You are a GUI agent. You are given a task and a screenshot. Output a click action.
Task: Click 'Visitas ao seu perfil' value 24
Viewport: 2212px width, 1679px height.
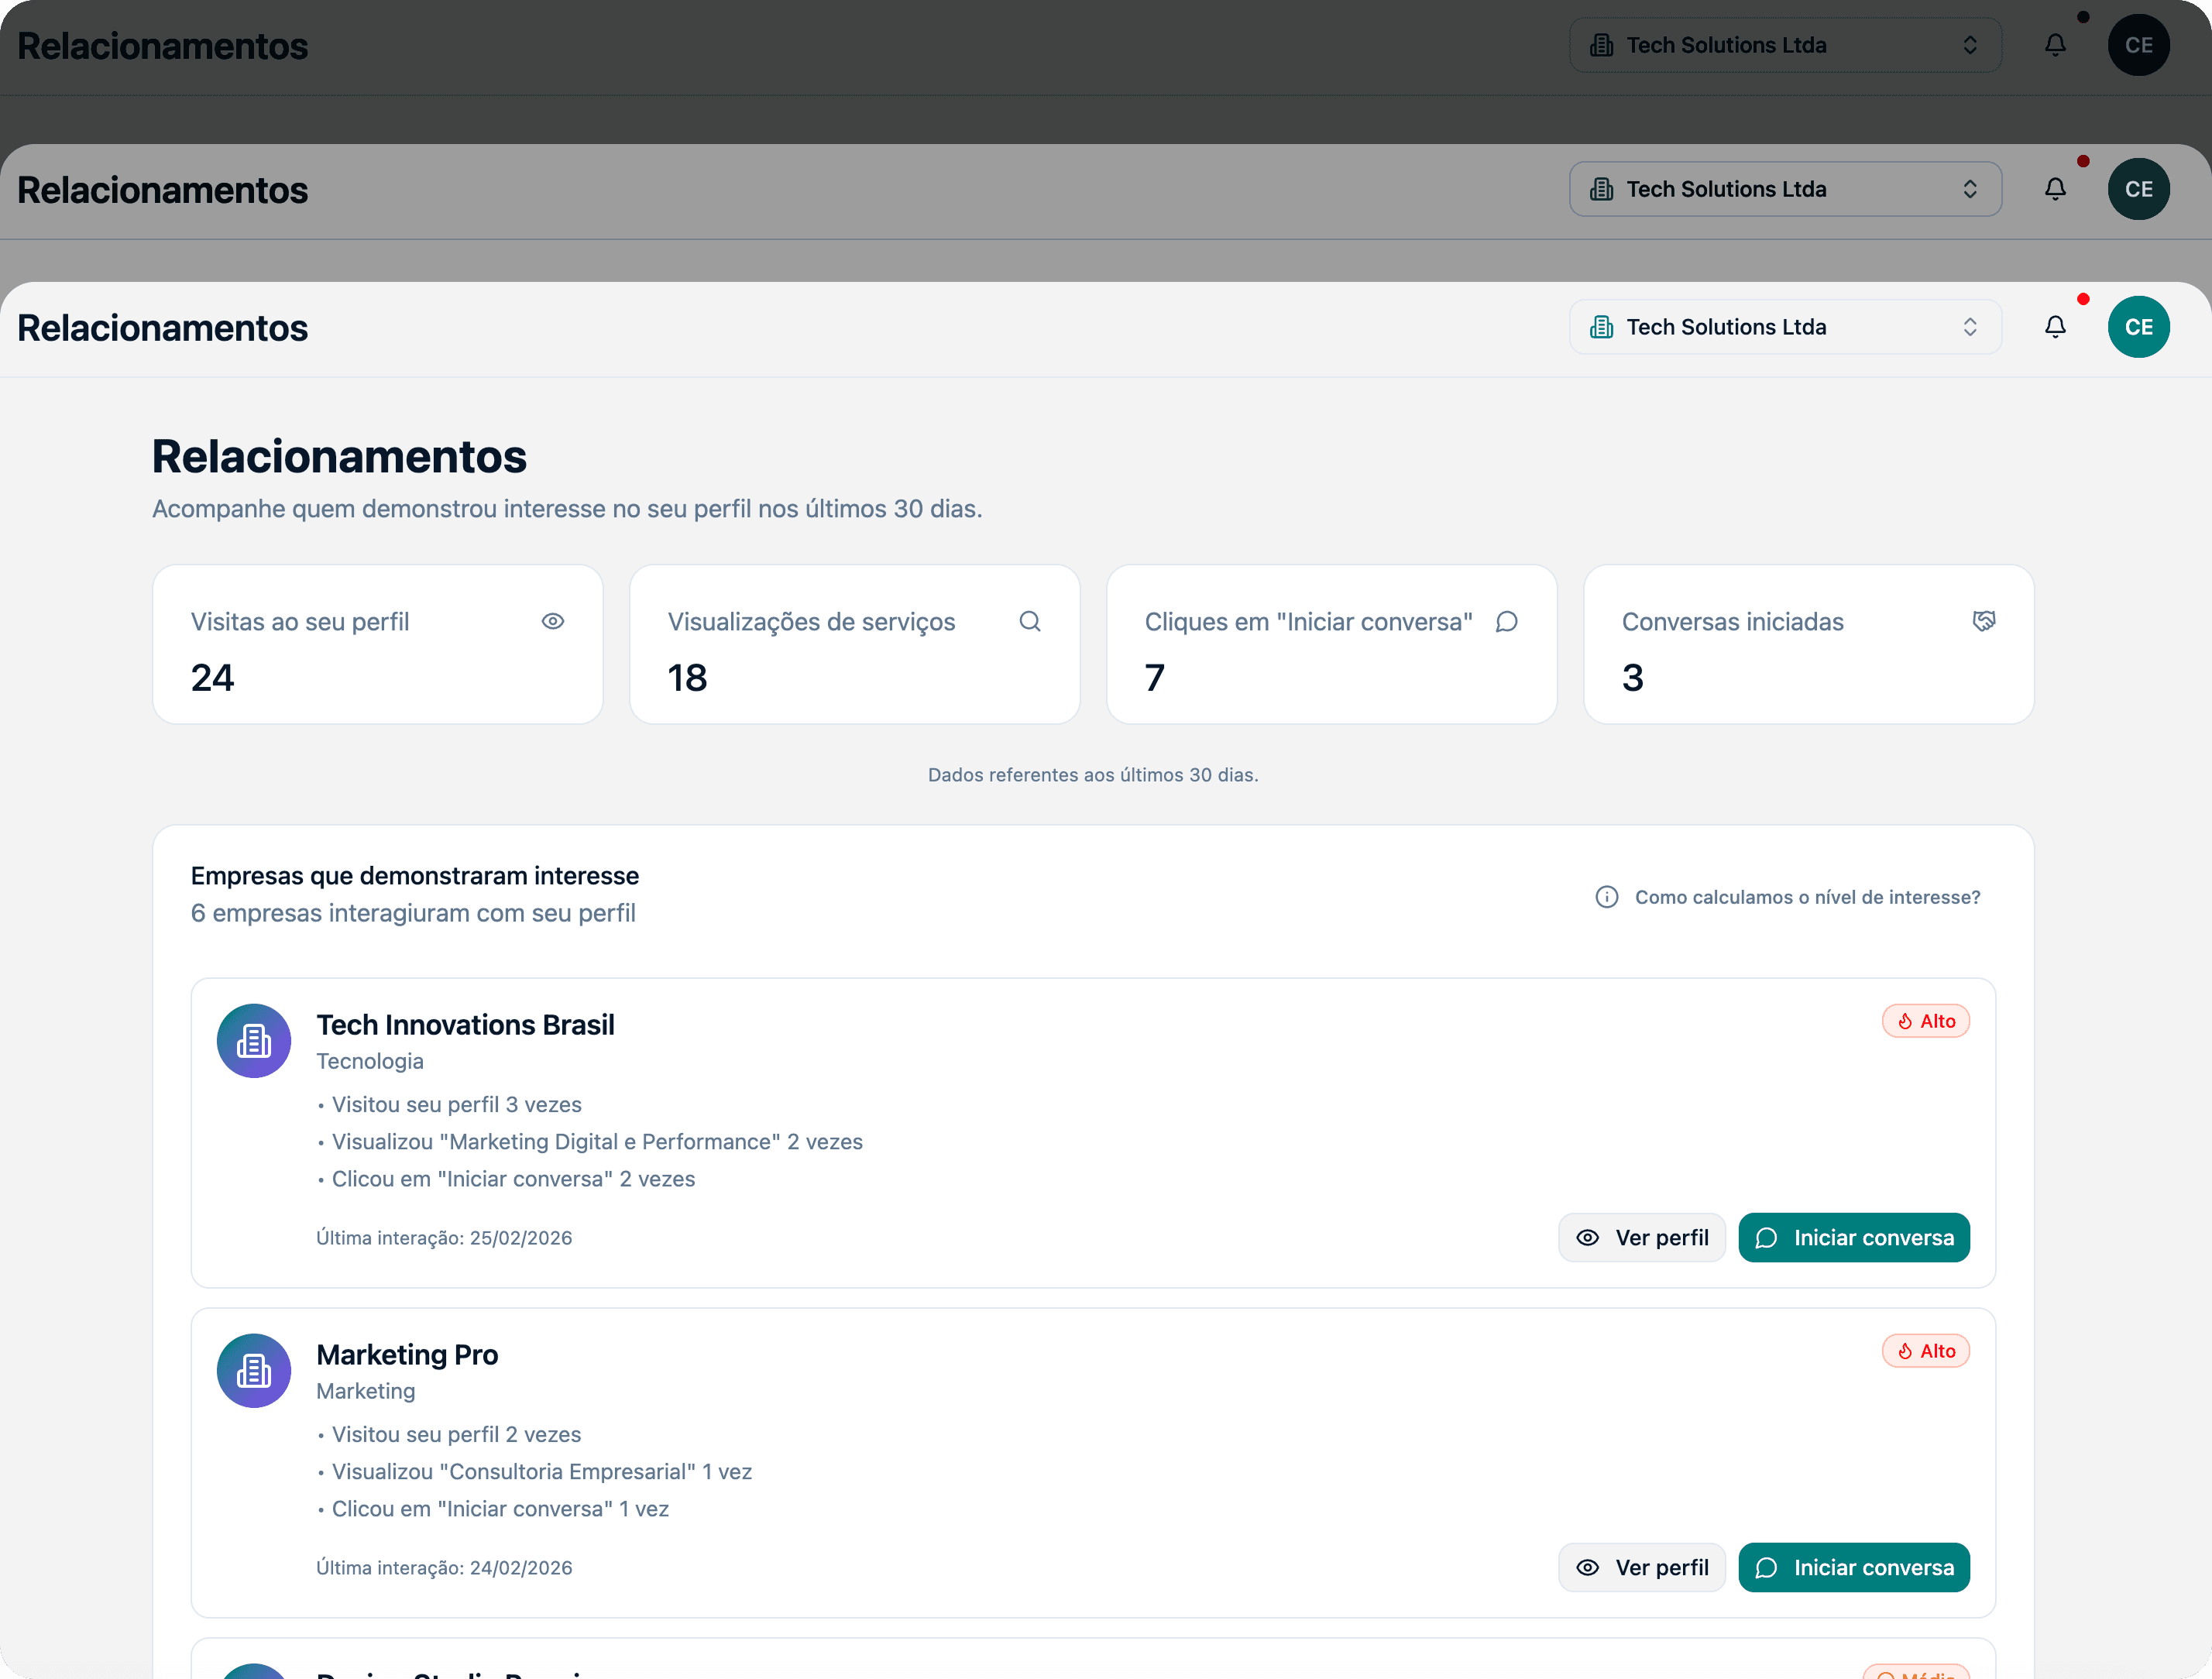click(x=212, y=678)
